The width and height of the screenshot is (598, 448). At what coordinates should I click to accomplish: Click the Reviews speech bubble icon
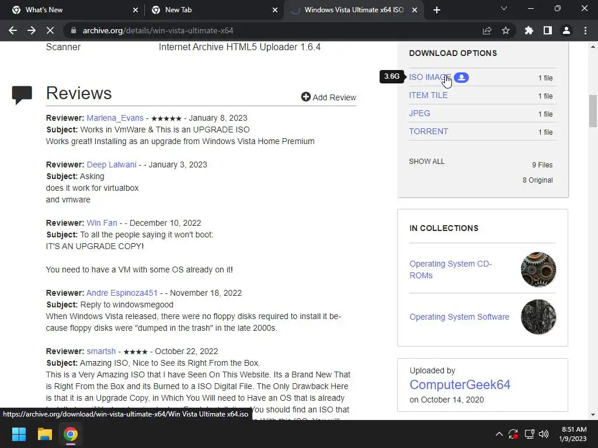[x=22, y=95]
